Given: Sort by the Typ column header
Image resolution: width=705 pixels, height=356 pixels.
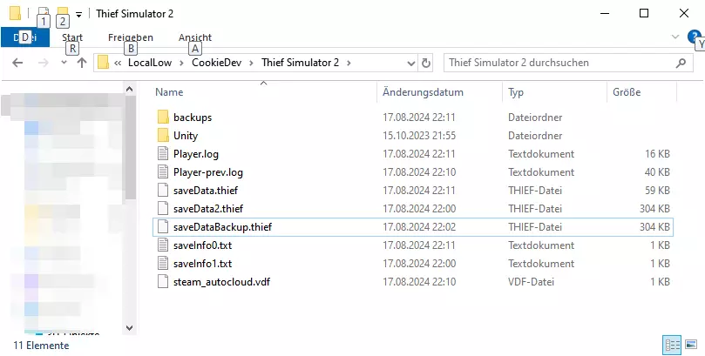Looking at the screenshot, I should click(x=554, y=92).
